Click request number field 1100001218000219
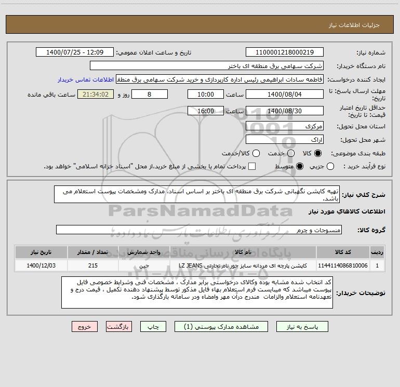This screenshot has width=400, height=387. pyautogui.click(x=285, y=52)
